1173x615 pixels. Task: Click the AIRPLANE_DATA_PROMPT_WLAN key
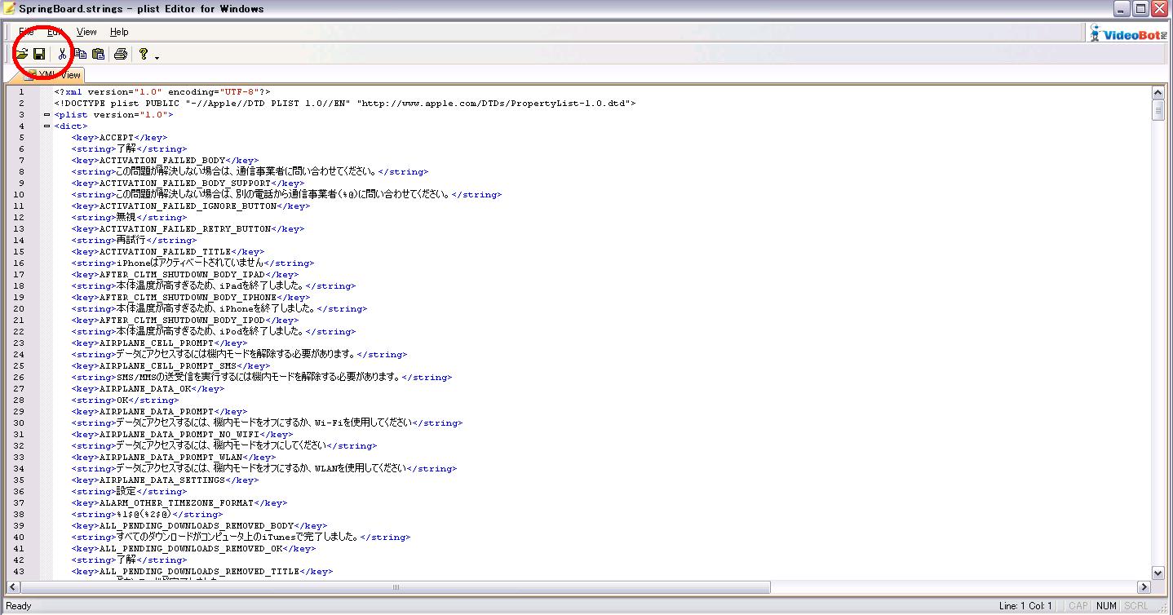[173, 458]
